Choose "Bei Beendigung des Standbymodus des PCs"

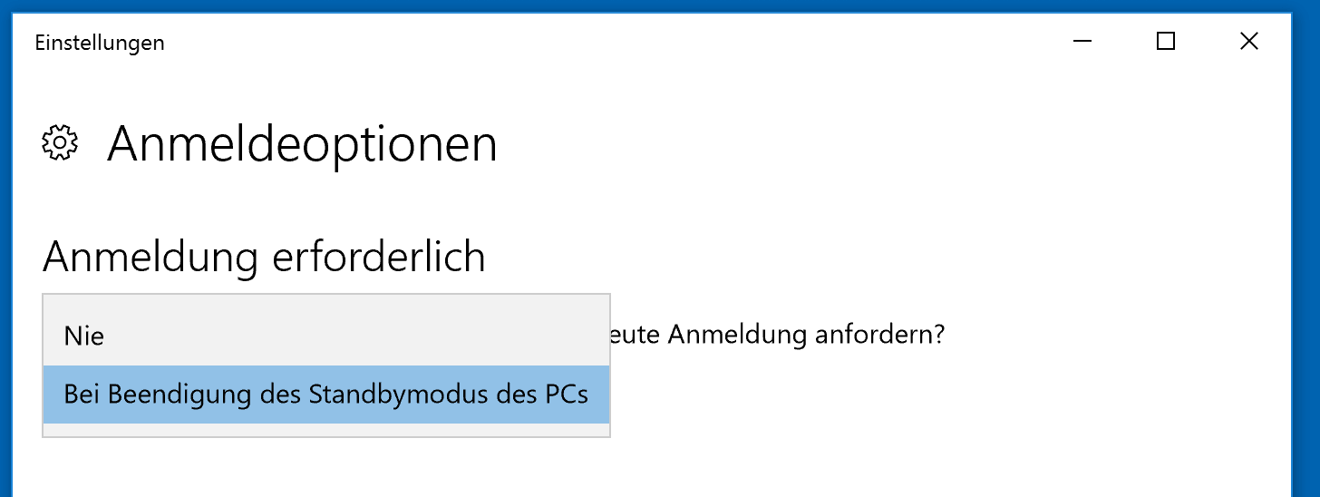click(x=326, y=395)
